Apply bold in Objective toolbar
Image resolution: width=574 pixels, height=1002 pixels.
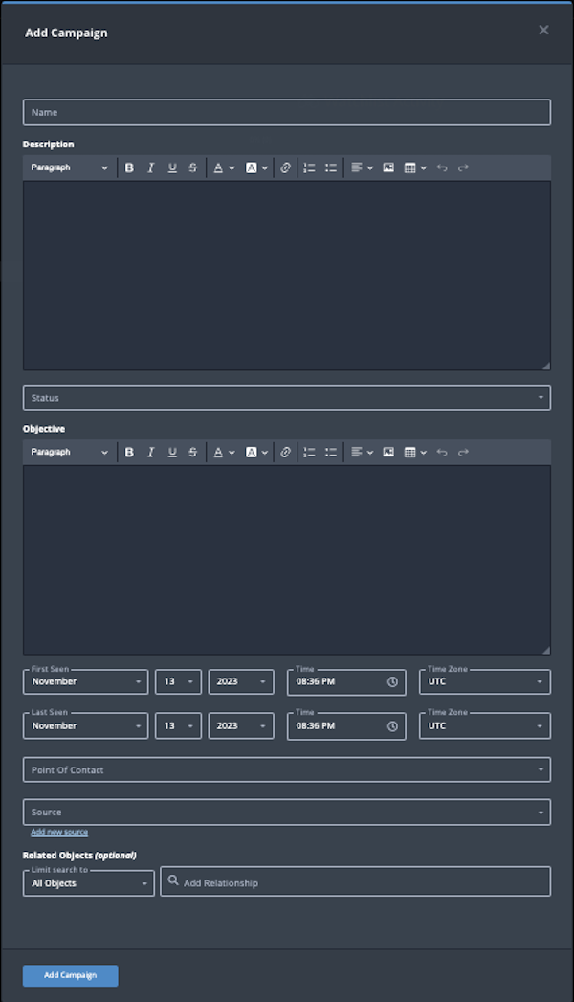129,452
